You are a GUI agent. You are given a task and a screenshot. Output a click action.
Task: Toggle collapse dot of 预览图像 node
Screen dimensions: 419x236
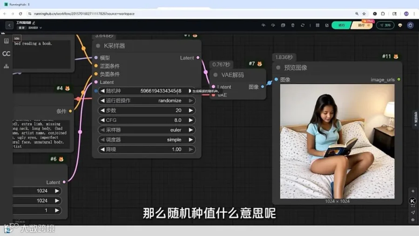(x=278, y=67)
